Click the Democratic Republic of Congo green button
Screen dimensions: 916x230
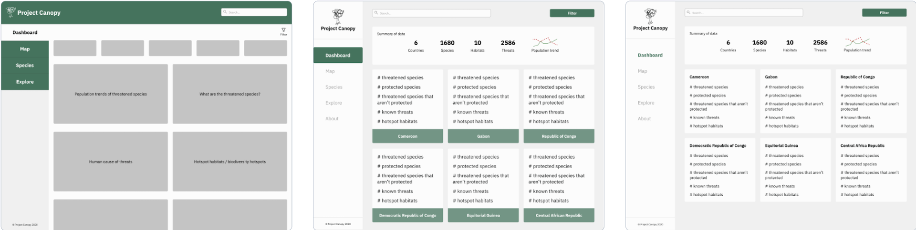tap(407, 215)
